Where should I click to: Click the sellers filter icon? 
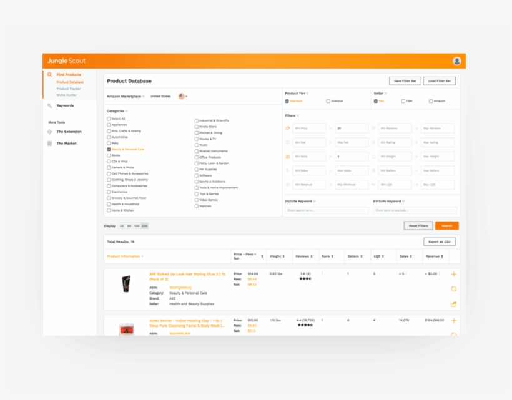point(373,170)
